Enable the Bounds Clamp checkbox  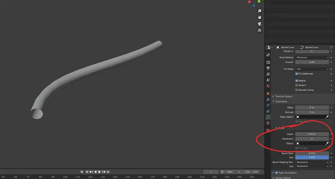[297, 90]
